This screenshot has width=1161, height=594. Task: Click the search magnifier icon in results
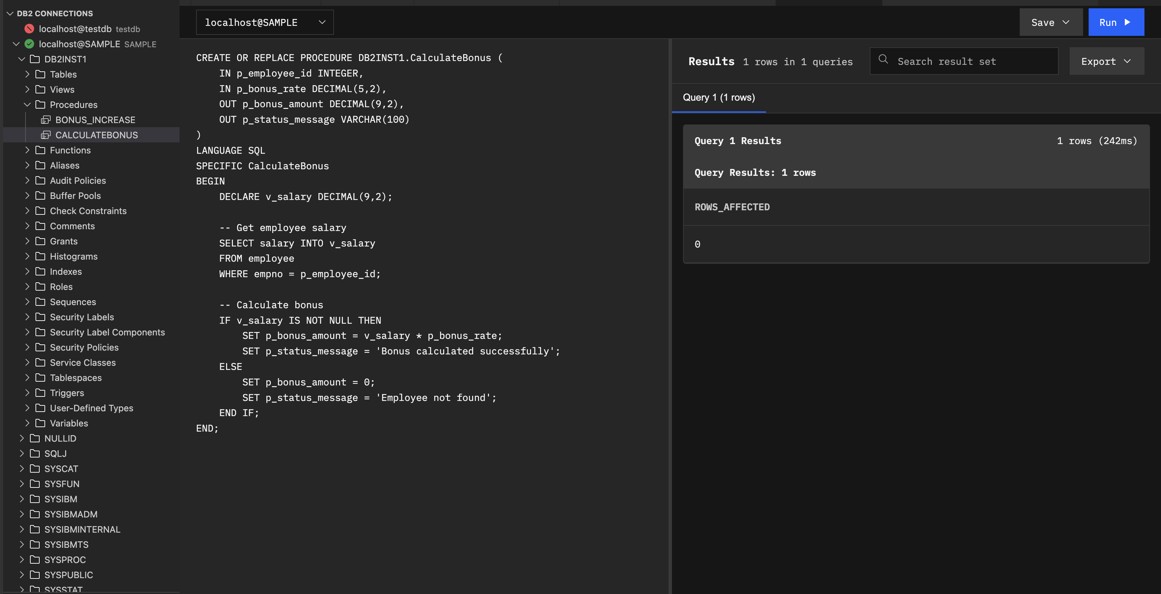[x=883, y=60]
